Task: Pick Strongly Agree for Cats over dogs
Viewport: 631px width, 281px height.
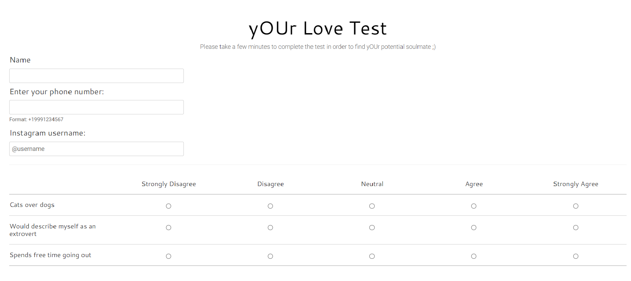Action: (x=576, y=206)
